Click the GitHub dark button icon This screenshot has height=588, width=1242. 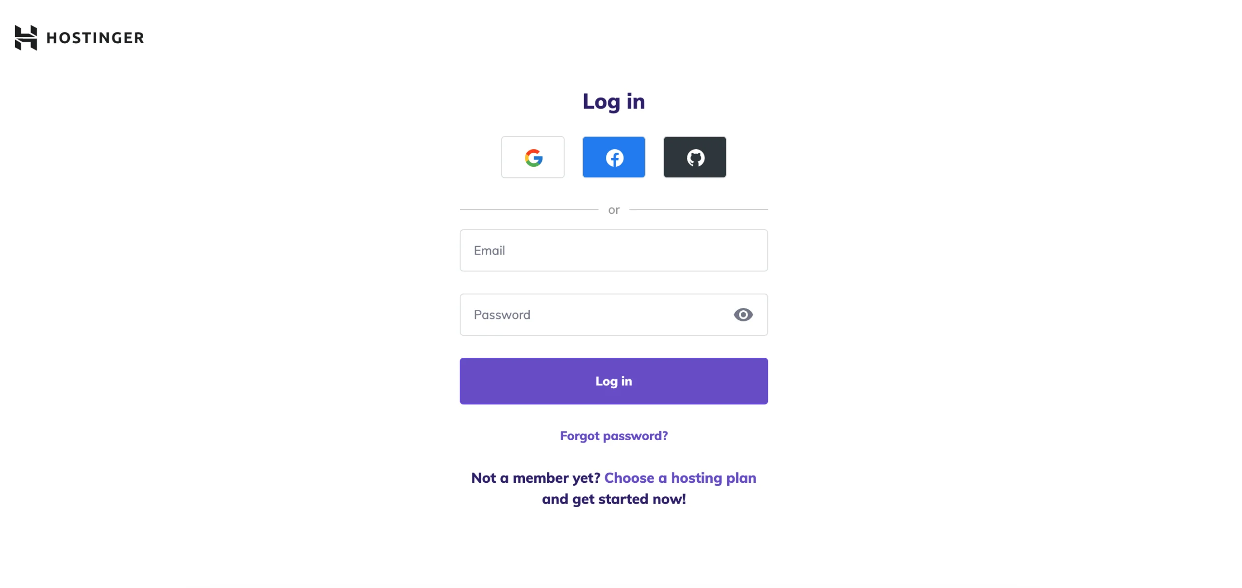pos(695,157)
